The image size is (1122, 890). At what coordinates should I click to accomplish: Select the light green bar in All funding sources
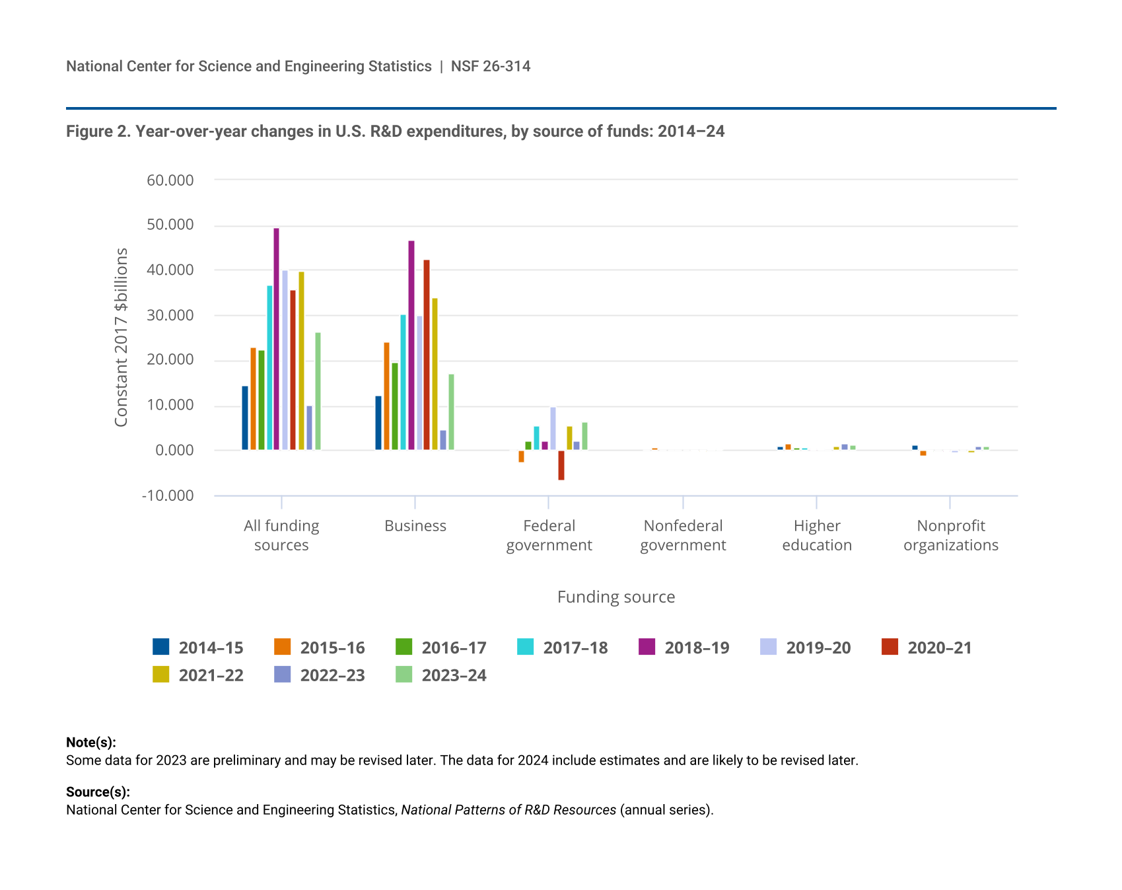tap(318, 391)
